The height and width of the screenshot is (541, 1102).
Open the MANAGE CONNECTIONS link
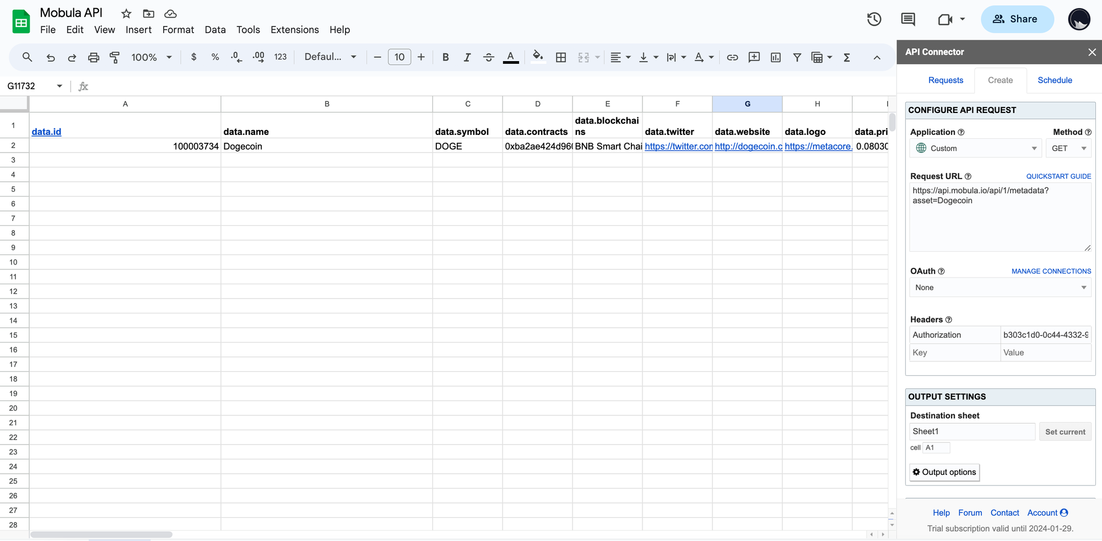[1051, 271]
